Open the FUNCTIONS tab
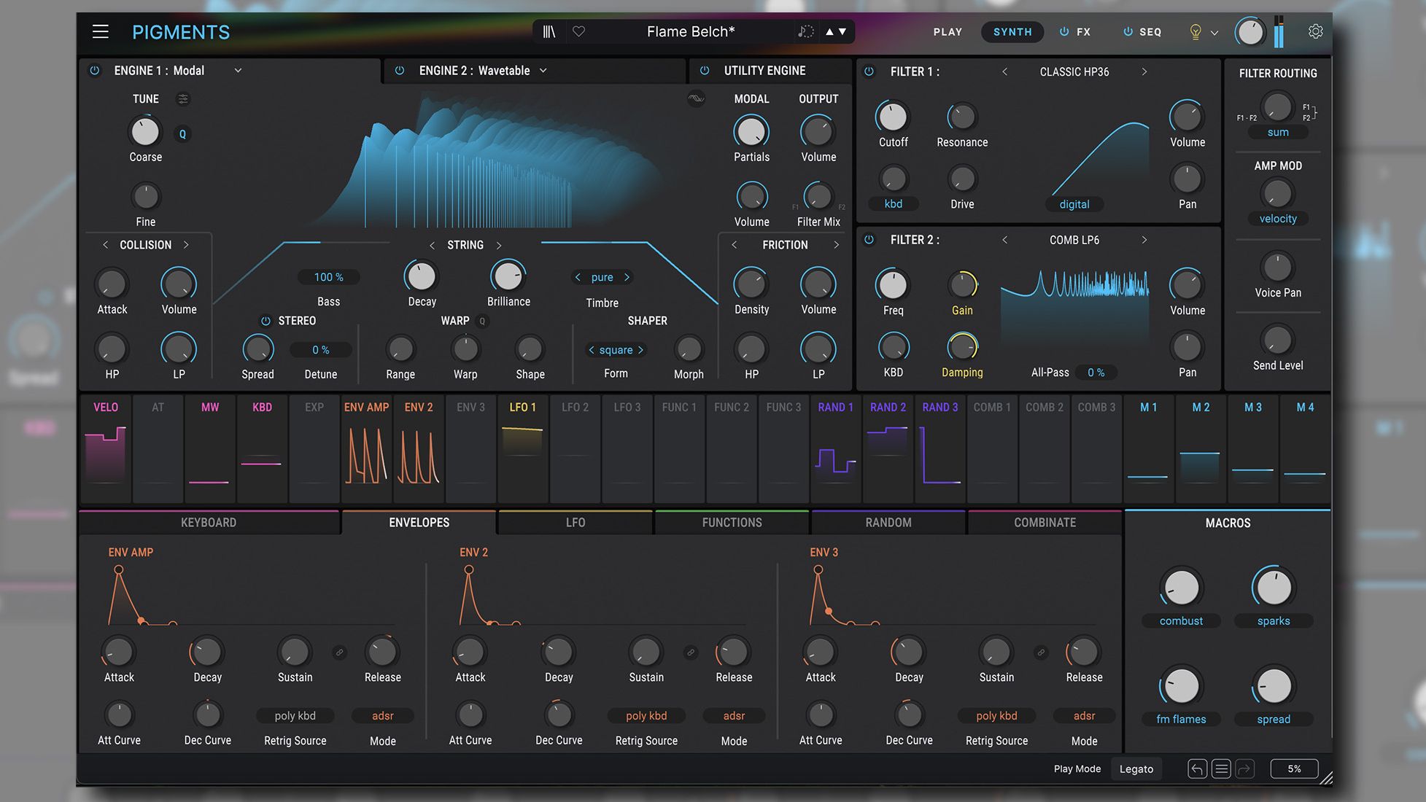 tap(731, 522)
